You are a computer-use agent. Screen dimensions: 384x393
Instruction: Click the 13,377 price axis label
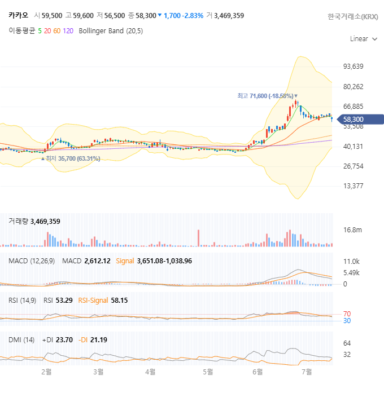(x=353, y=186)
